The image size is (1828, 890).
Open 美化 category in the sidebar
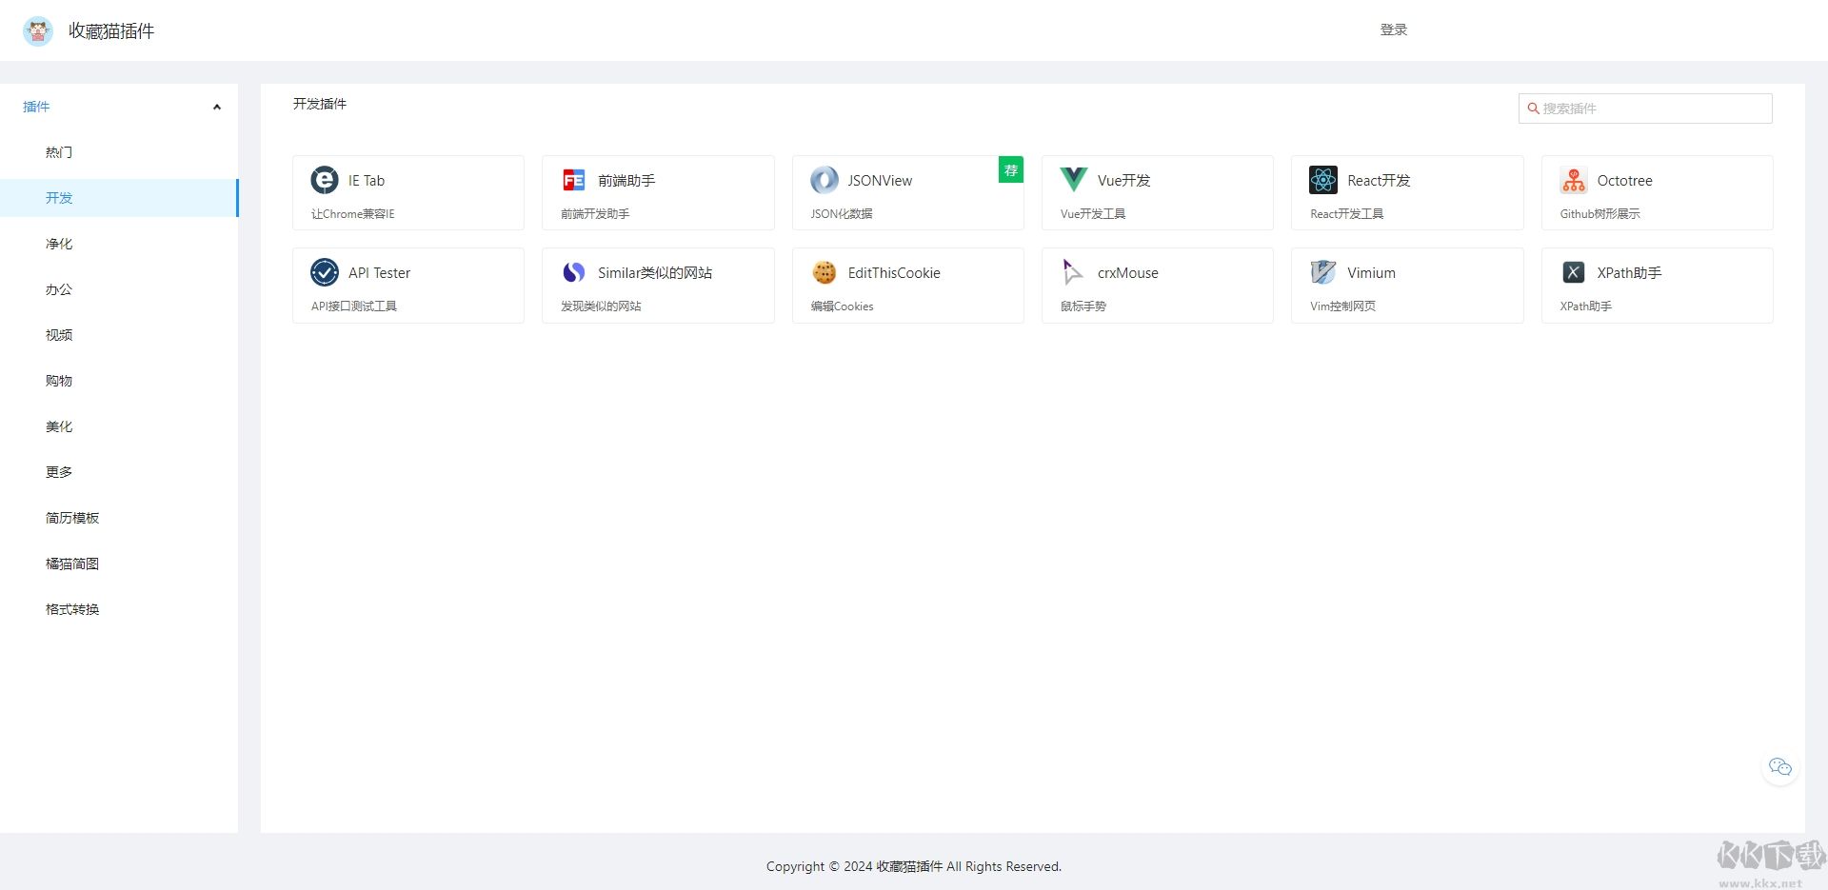point(119,426)
